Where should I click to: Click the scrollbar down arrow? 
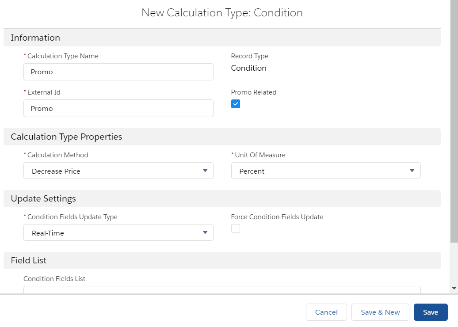[454, 288]
